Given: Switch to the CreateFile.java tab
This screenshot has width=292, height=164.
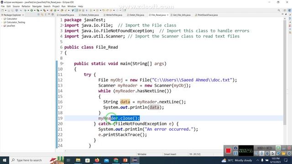Looking at the screenshot, I should click(65, 15).
